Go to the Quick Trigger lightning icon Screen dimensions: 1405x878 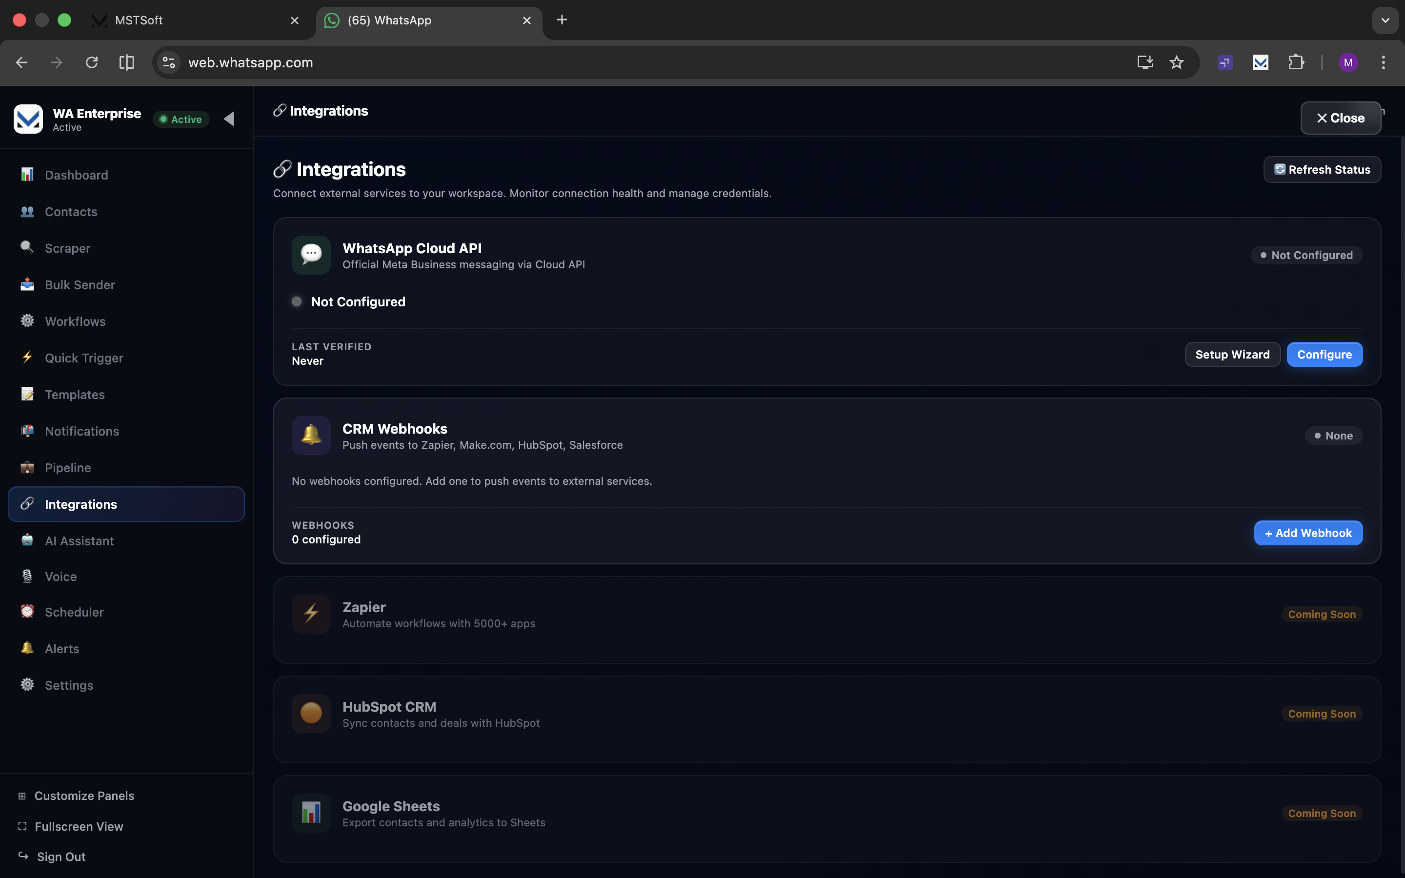(27, 358)
